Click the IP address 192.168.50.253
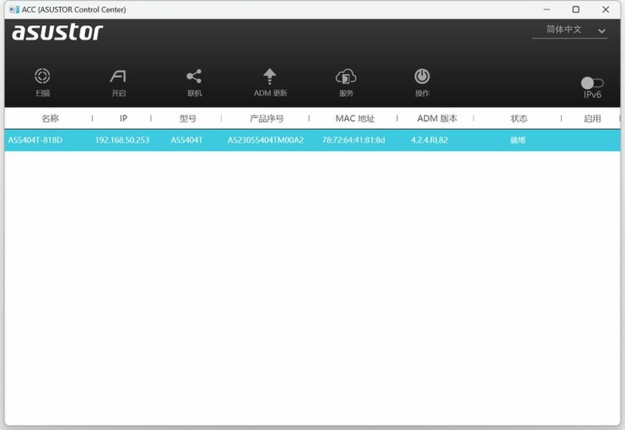The image size is (625, 430). point(122,140)
